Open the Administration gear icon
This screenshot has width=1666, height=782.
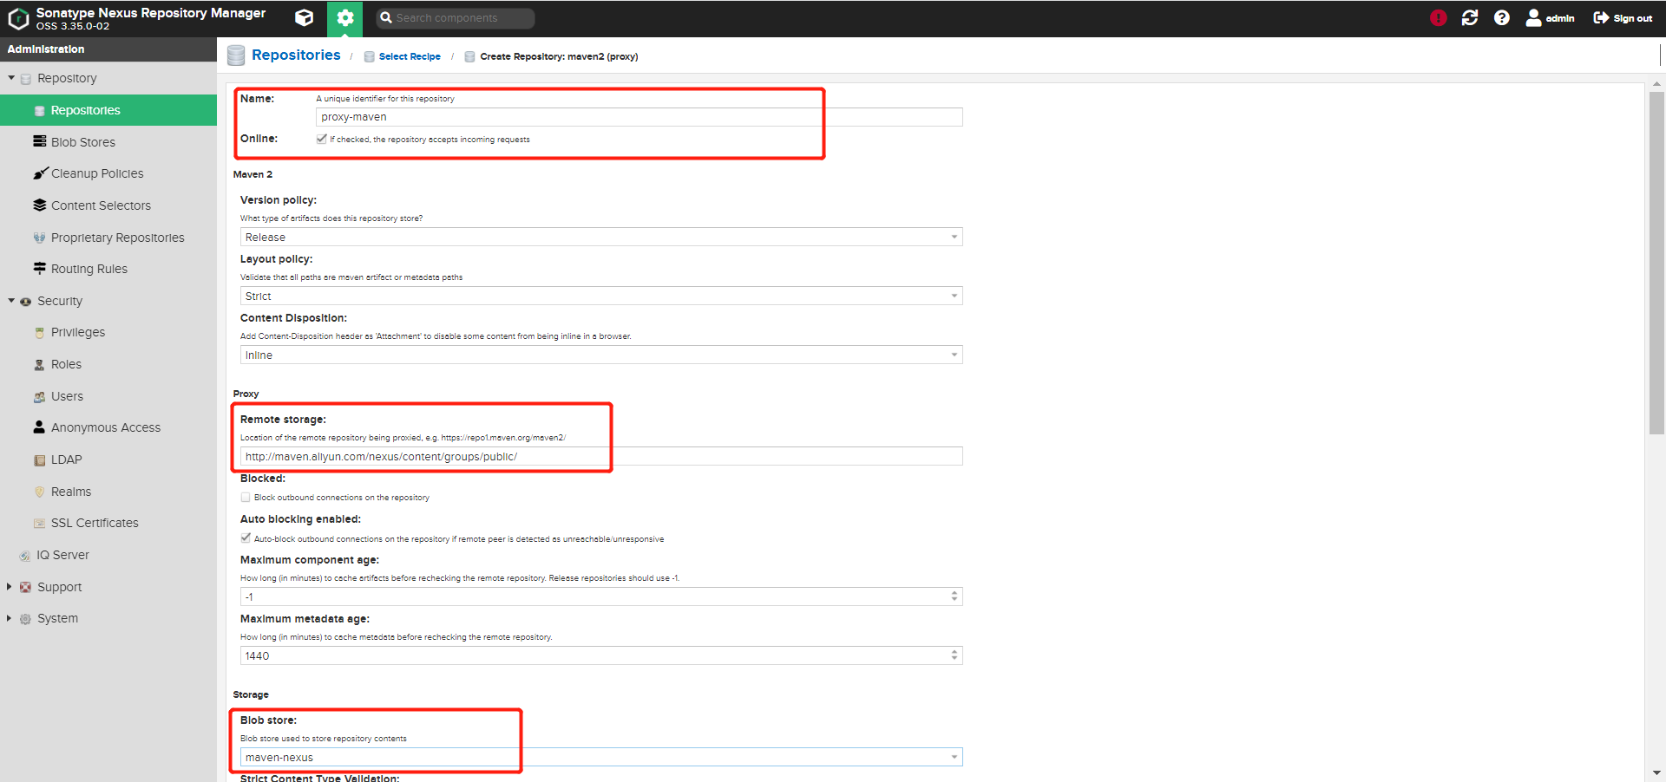pos(344,18)
